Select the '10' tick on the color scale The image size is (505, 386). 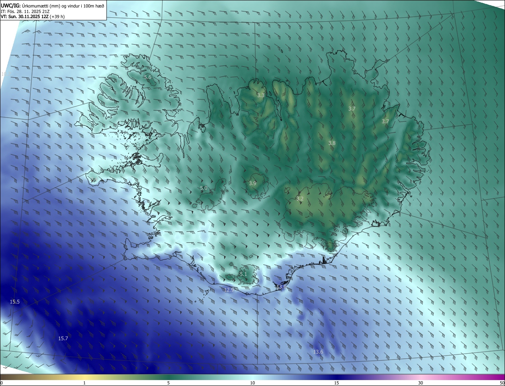click(x=252, y=383)
